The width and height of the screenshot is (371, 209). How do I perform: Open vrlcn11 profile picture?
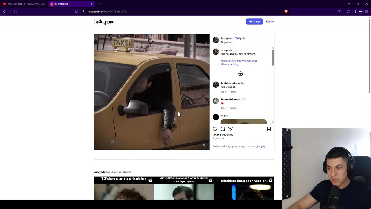coord(216,117)
